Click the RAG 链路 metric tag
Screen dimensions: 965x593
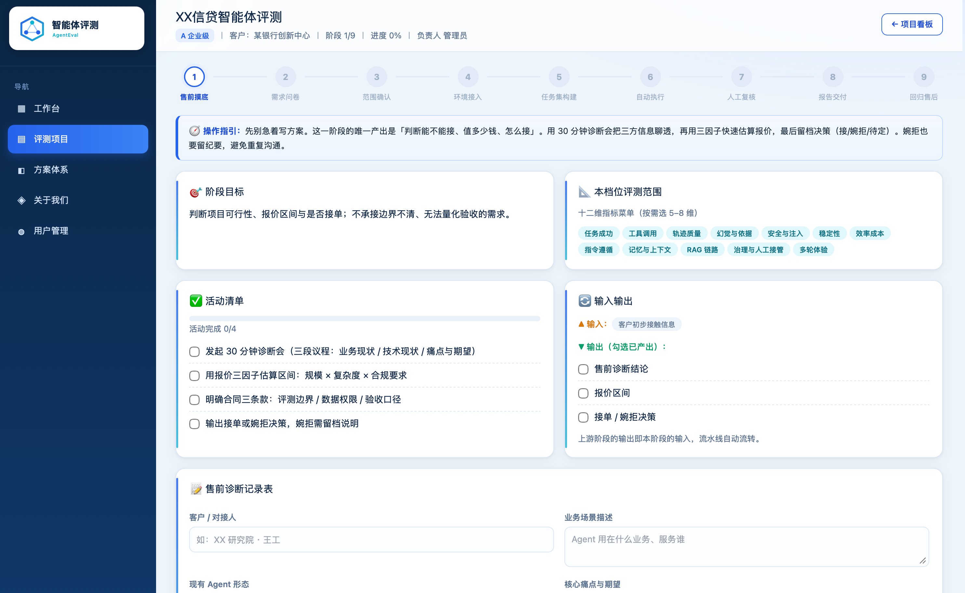[702, 250]
